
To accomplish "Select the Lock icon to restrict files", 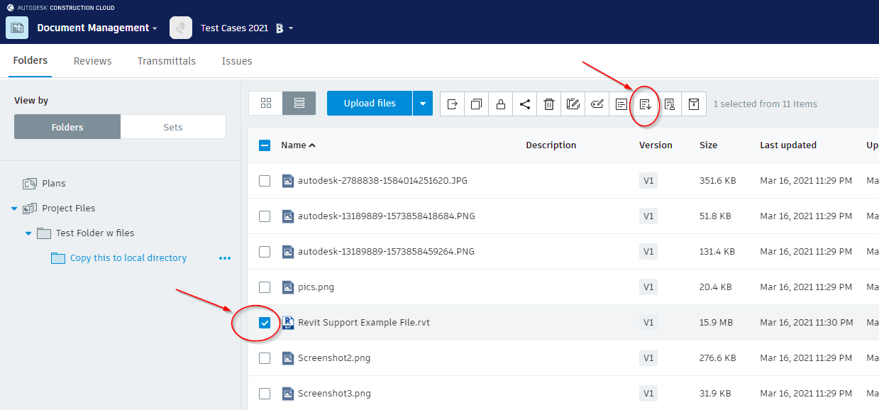I will pyautogui.click(x=500, y=104).
